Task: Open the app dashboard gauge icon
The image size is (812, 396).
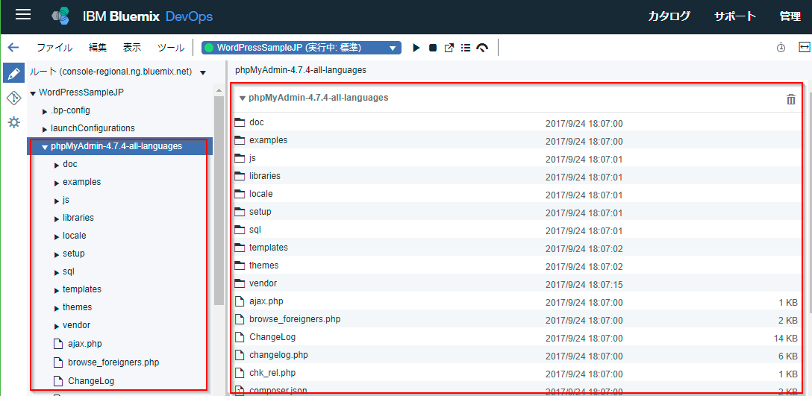Action: [482, 48]
